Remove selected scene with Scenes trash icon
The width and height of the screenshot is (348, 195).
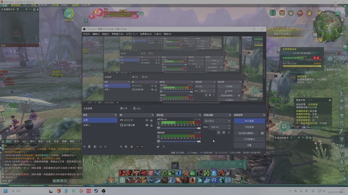89,146
